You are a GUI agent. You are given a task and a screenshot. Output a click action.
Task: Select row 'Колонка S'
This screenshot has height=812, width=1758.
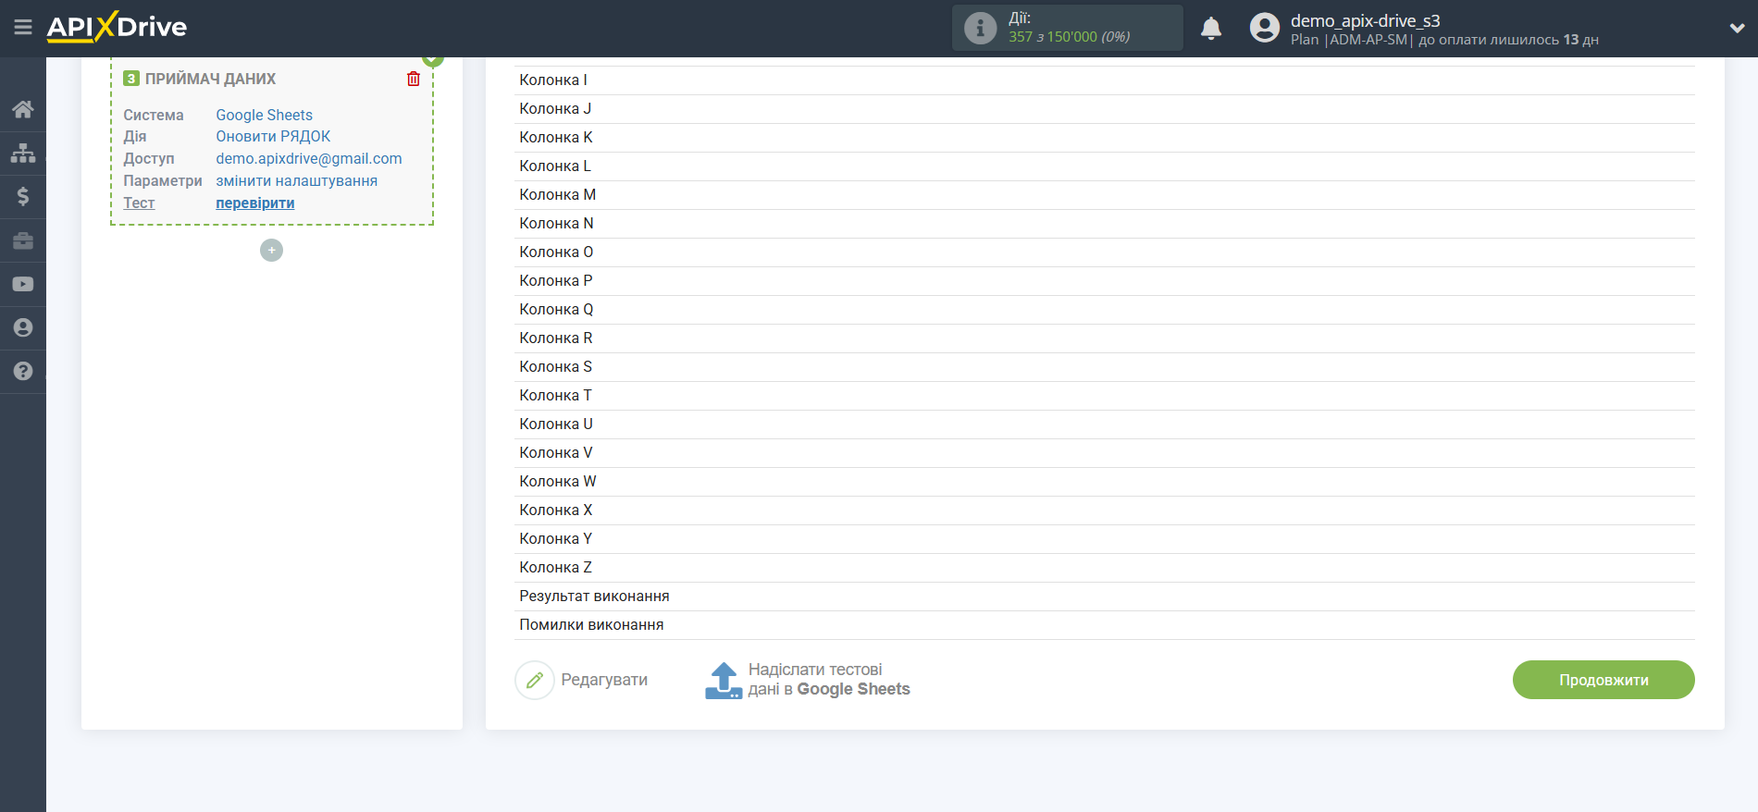(x=1105, y=367)
